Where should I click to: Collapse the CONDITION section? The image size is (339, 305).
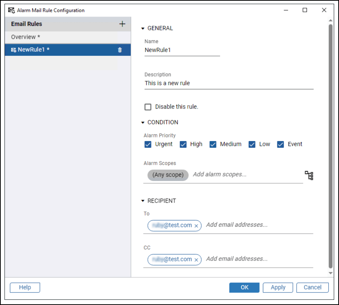click(143, 123)
